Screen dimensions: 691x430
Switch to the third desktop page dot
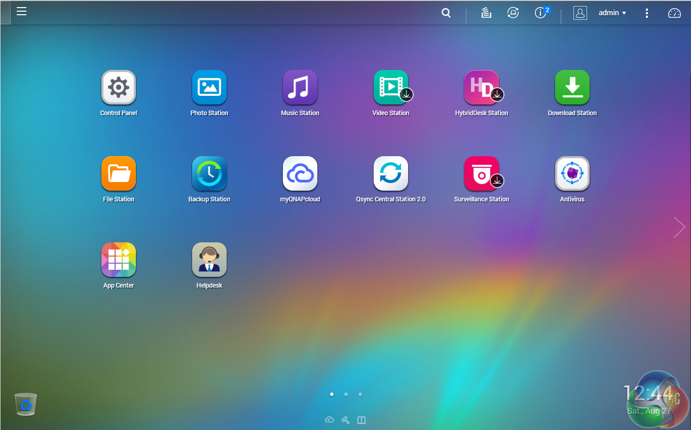click(360, 394)
